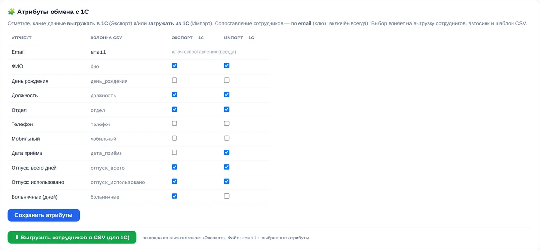Viewport: 540px width, 250px height.
Task: Click the 'больничные' CSV column value
Action: (105, 197)
